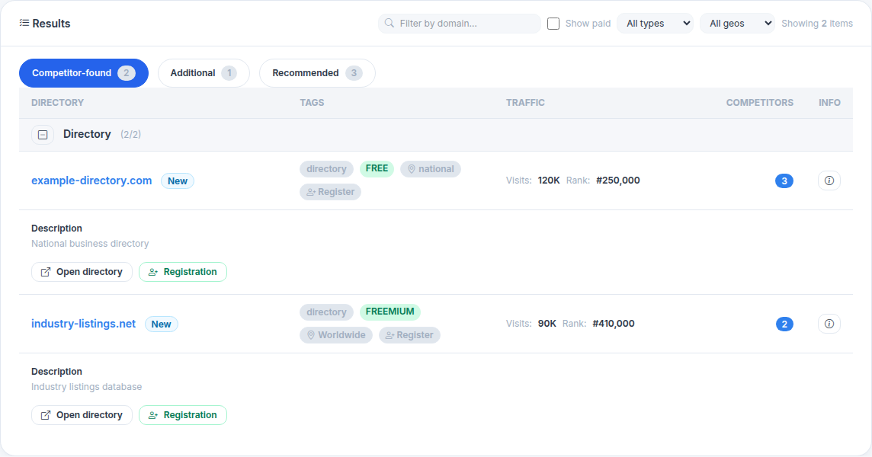Click the location pin icon on the national tag

[x=411, y=168]
